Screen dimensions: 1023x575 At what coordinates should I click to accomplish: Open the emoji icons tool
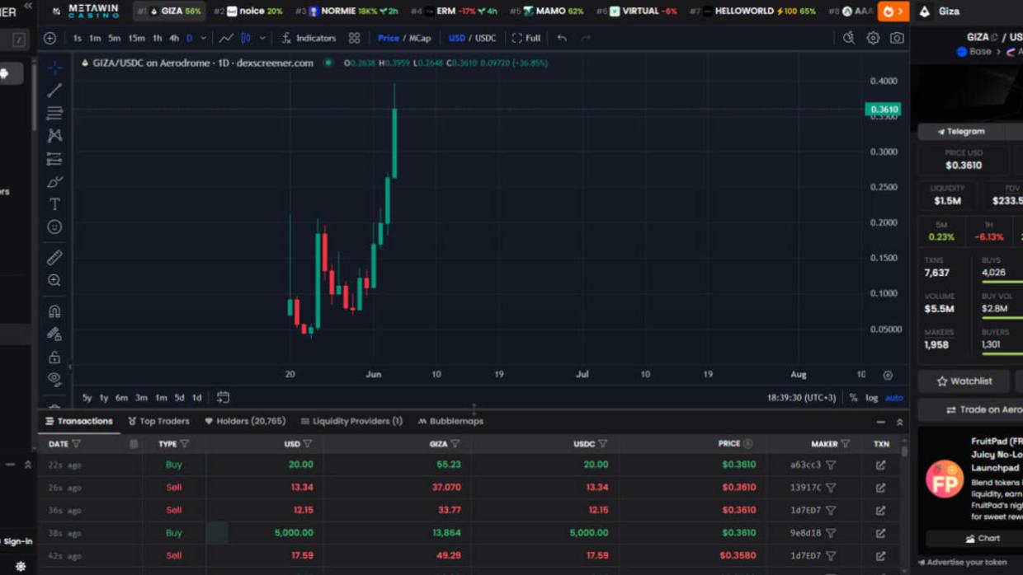(54, 227)
